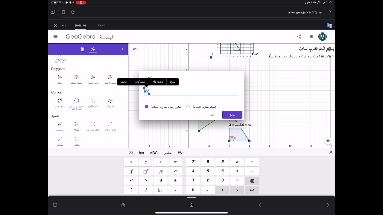The image size is (383, 215).
Task: Switch keyboard to غظضن Arabic letters tab
Action: coord(168,153)
